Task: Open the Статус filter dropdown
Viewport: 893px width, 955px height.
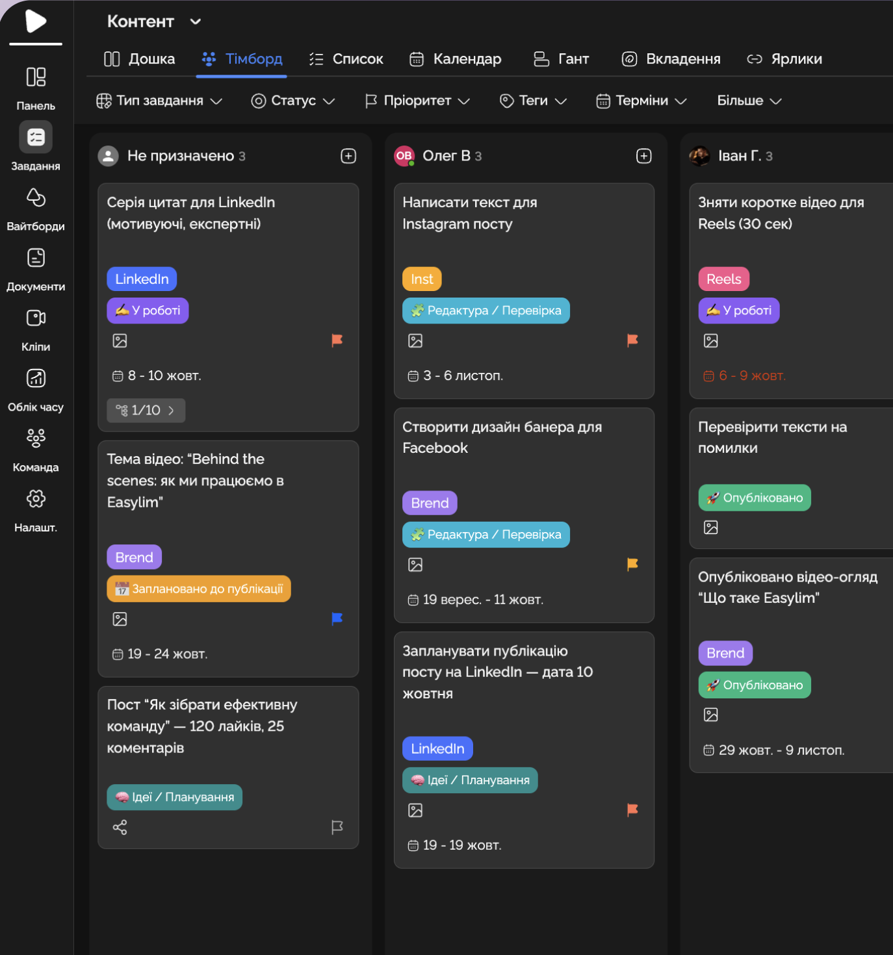Action: [293, 101]
